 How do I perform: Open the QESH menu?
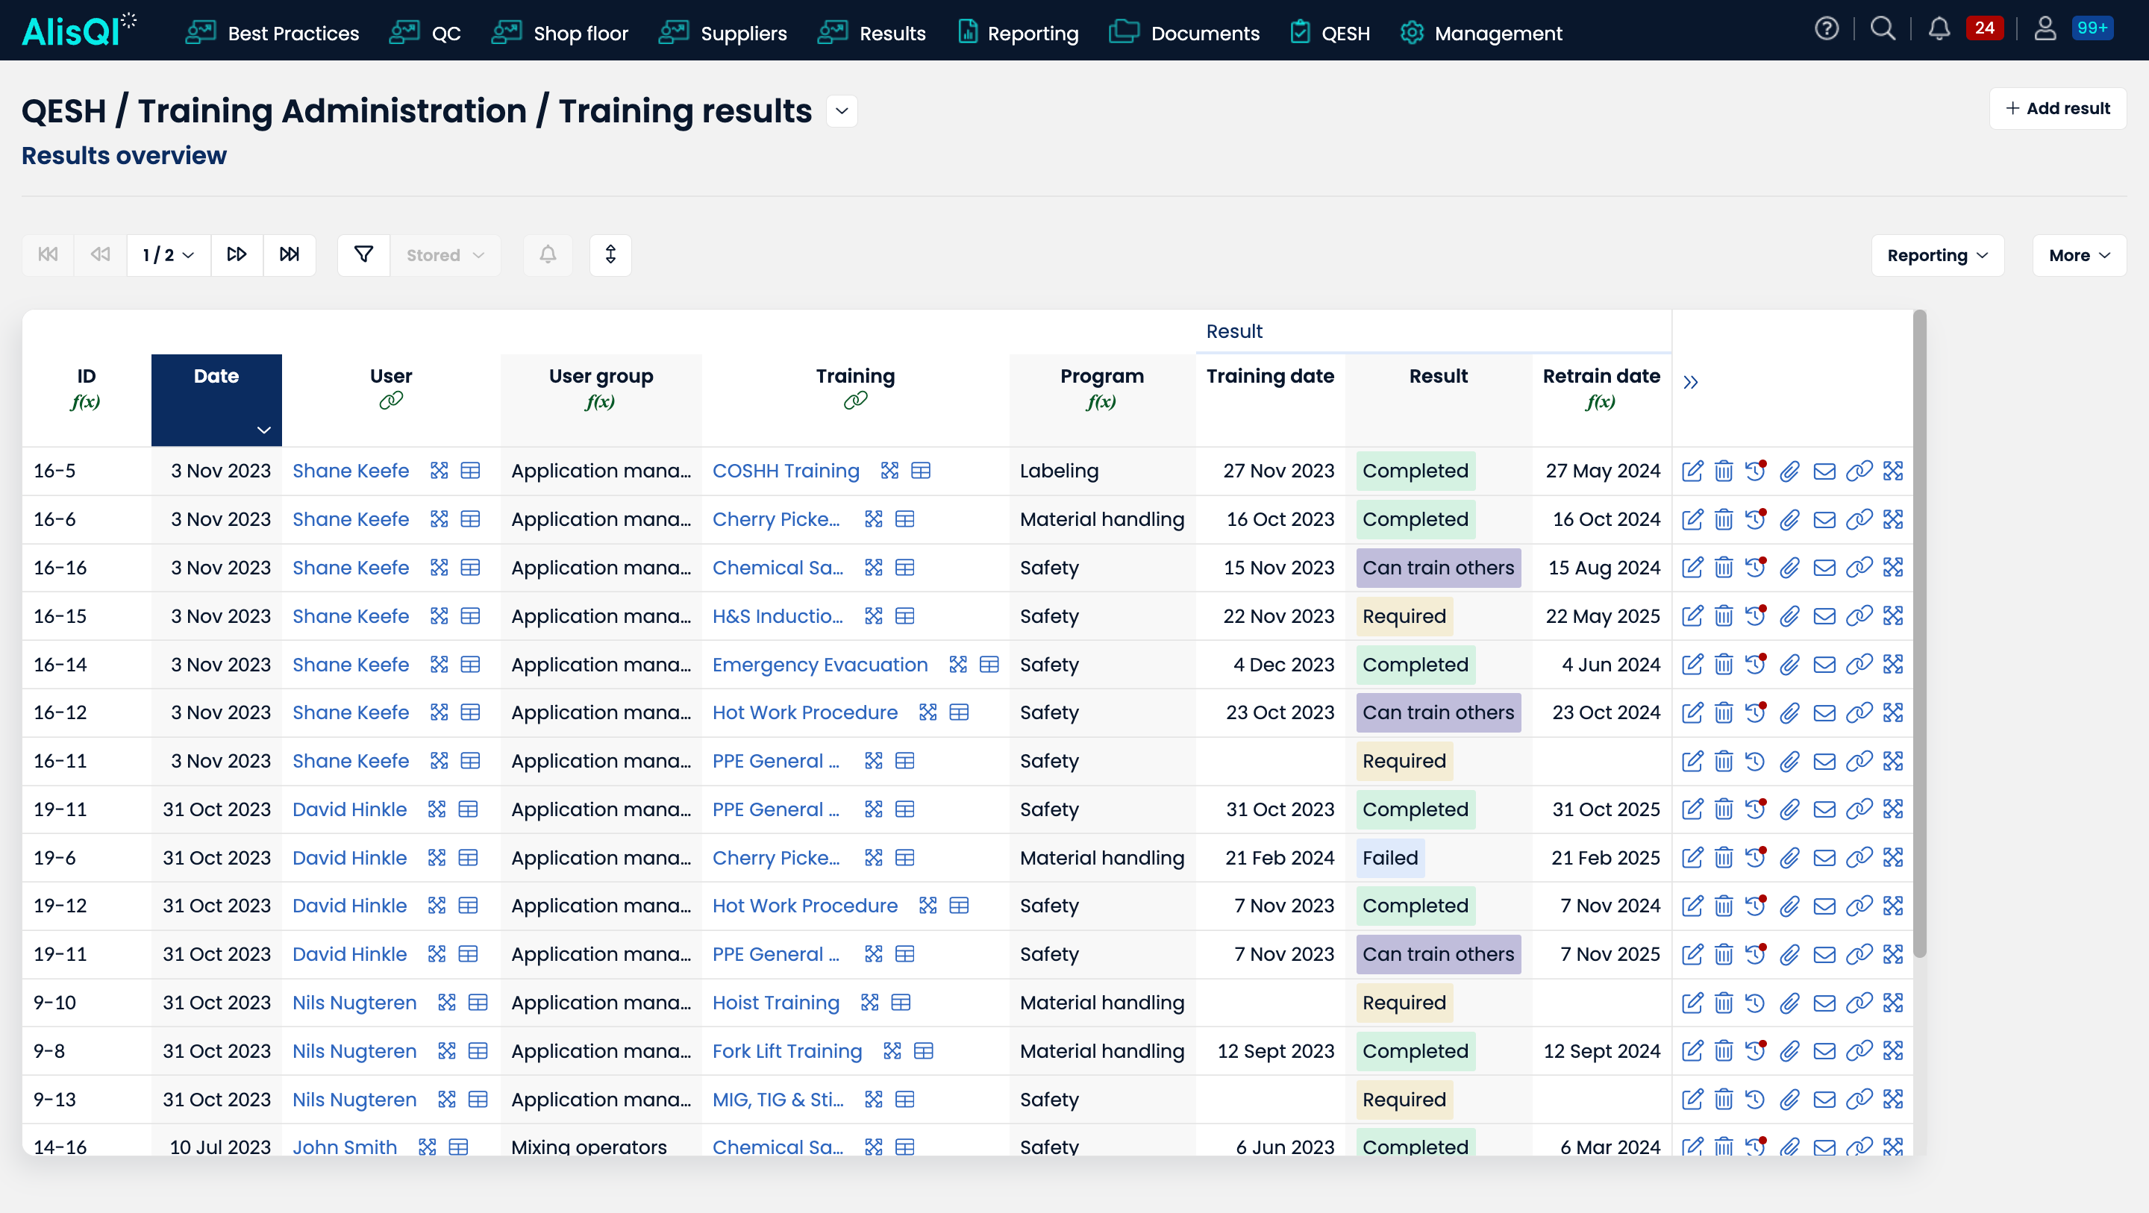(x=1330, y=34)
